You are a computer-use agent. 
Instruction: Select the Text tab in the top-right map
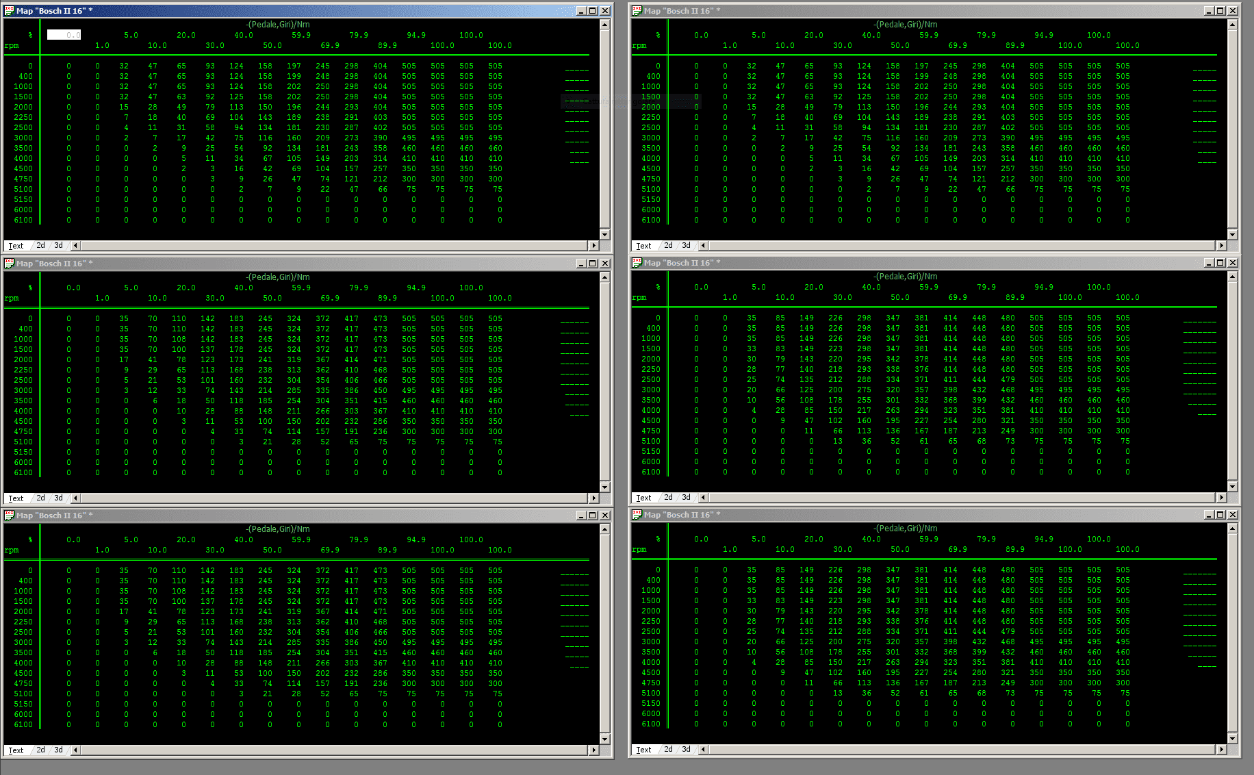click(644, 246)
